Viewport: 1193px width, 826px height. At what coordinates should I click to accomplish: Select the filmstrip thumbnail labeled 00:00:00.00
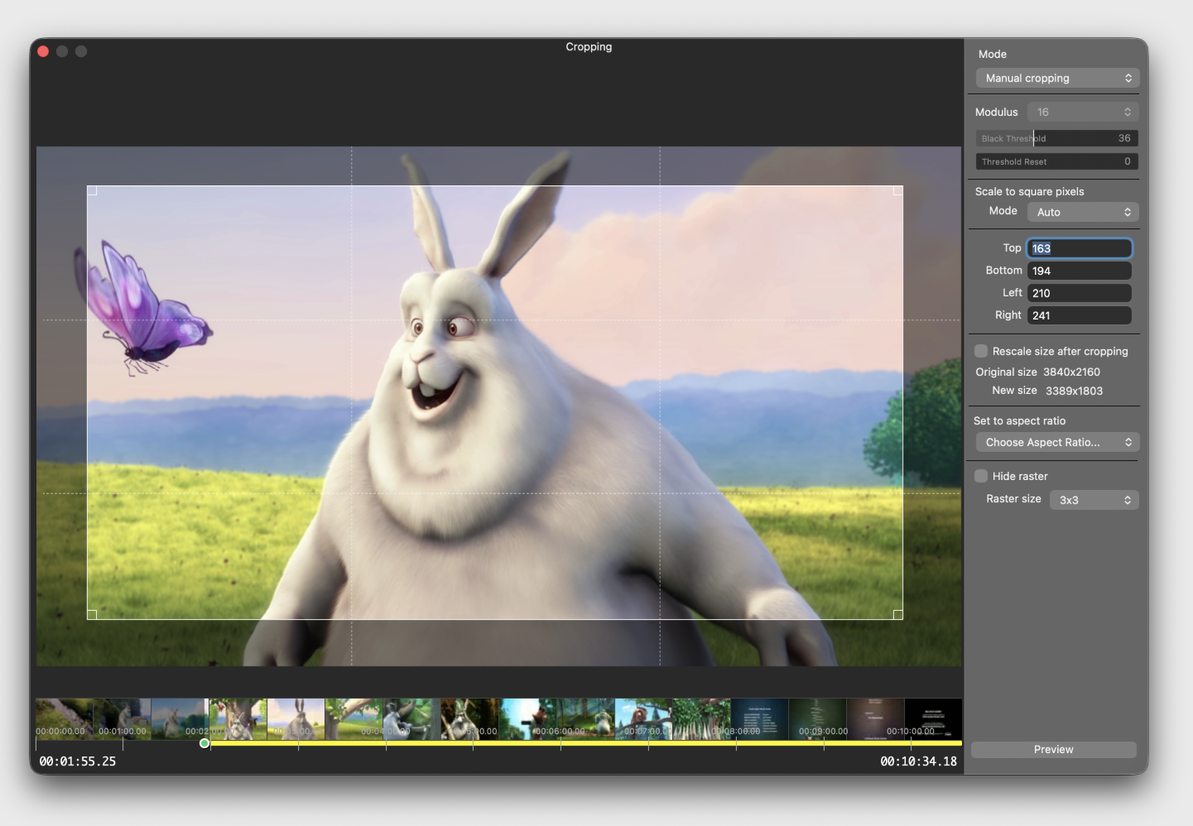[64, 718]
